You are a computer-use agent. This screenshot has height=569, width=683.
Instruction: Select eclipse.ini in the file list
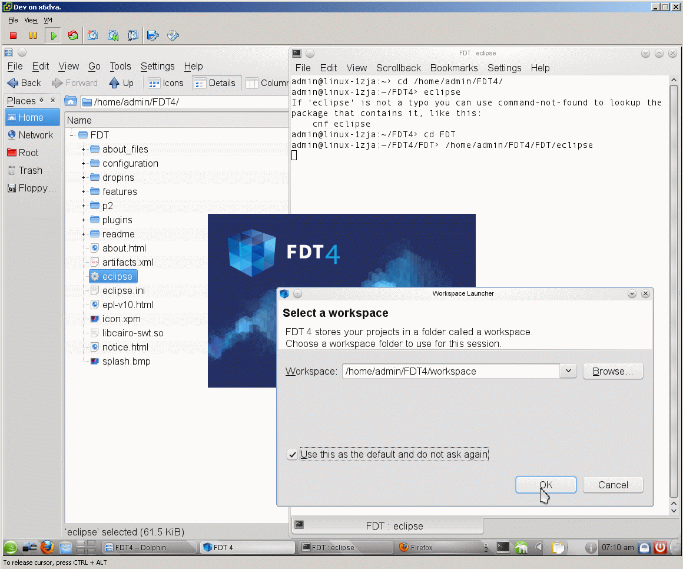[x=118, y=290]
